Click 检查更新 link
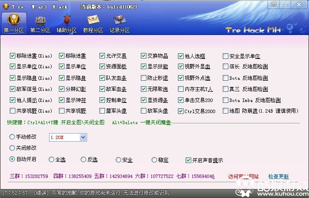The height and width of the screenshot is (198, 309). [278, 176]
